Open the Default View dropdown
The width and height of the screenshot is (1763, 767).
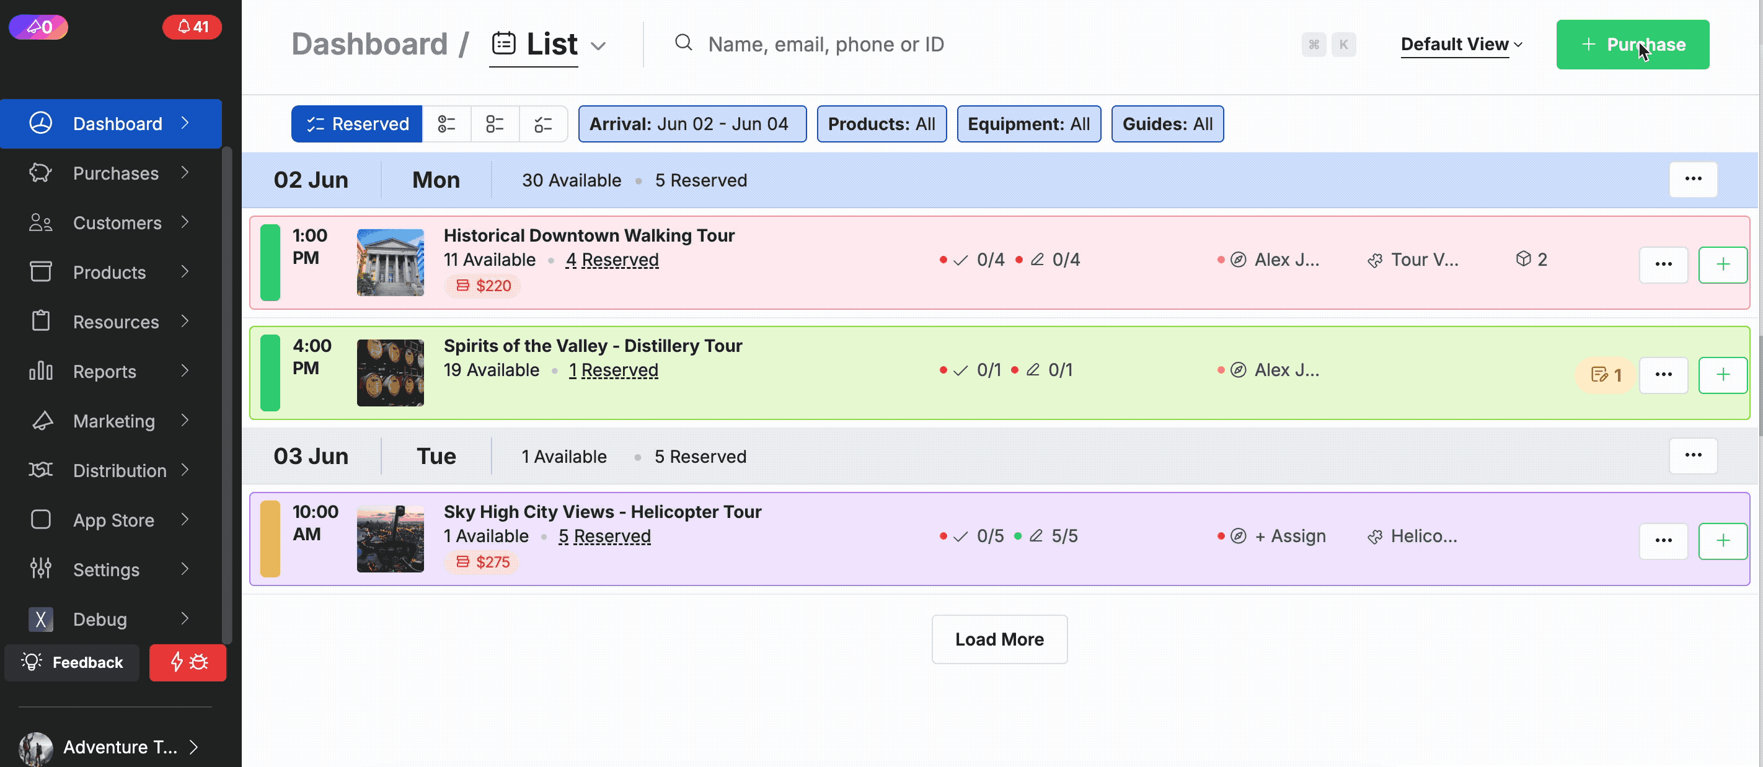tap(1461, 45)
